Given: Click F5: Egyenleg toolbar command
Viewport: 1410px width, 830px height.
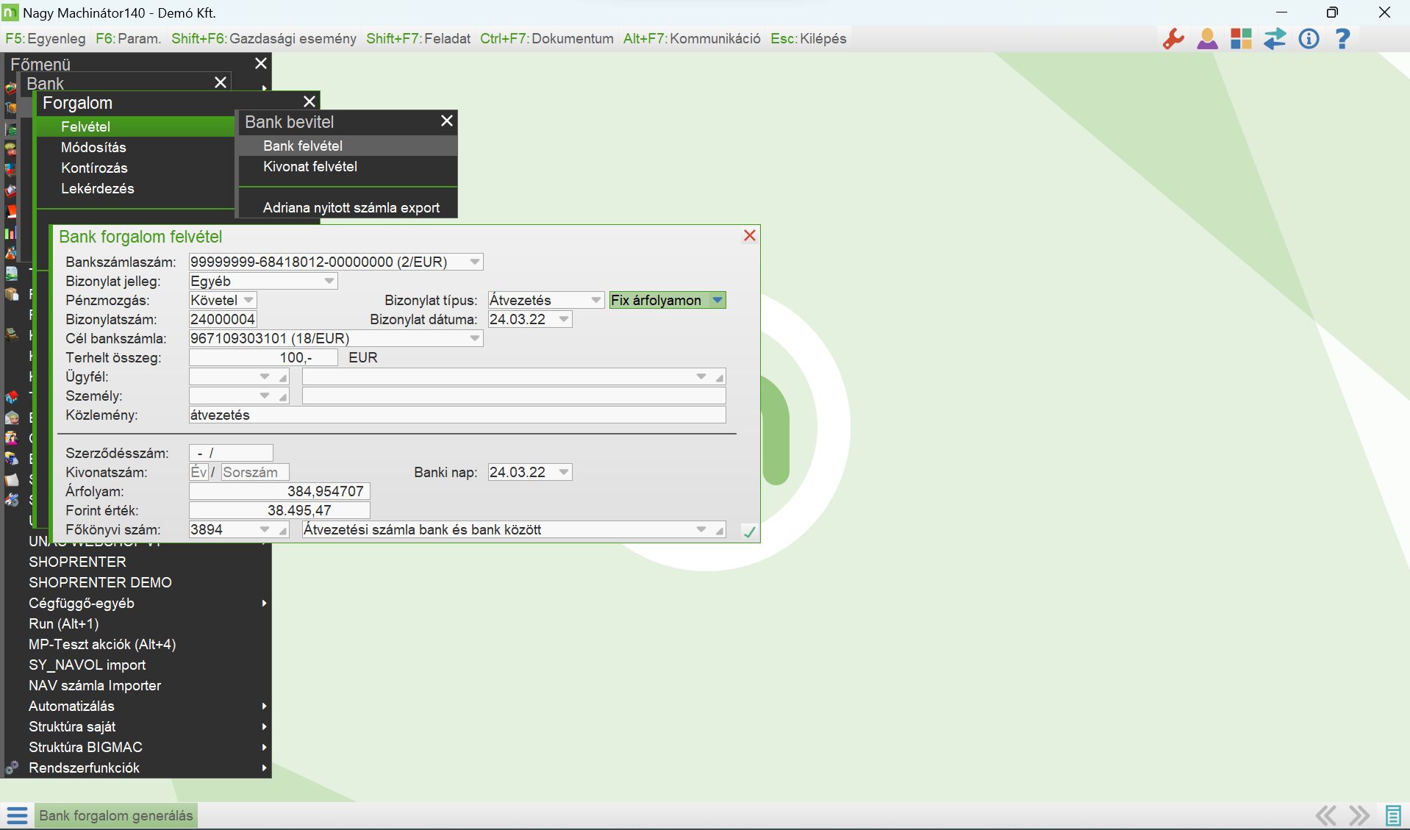Looking at the screenshot, I should click(x=46, y=38).
